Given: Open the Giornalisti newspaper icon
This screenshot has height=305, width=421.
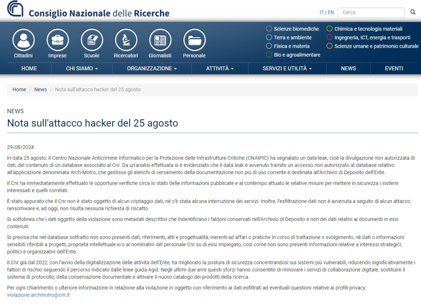Looking at the screenshot, I should point(160,40).
